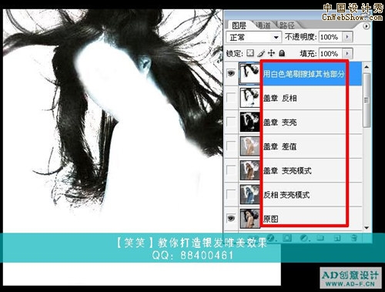Image resolution: width=385 pixels, height=292 pixels.
Task: Open the 填充 slider arrow
Action: click(347, 53)
